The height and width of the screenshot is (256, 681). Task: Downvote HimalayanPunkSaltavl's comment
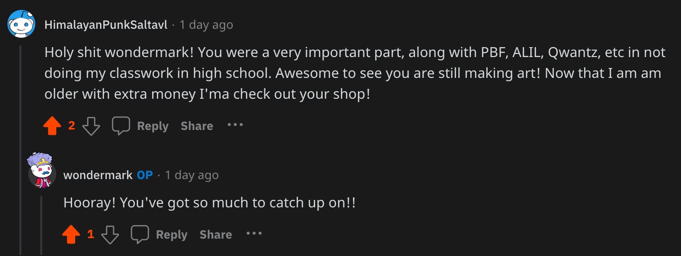coord(91,126)
